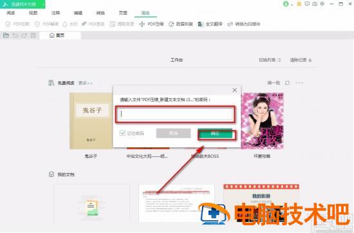Open the text document thumbnail in 我的文档

click(x=176, y=203)
